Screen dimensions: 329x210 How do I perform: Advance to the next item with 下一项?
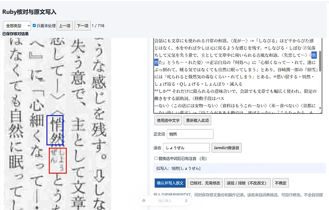pos(82,26)
